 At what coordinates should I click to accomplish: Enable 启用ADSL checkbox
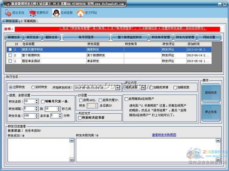(x=81, y=100)
